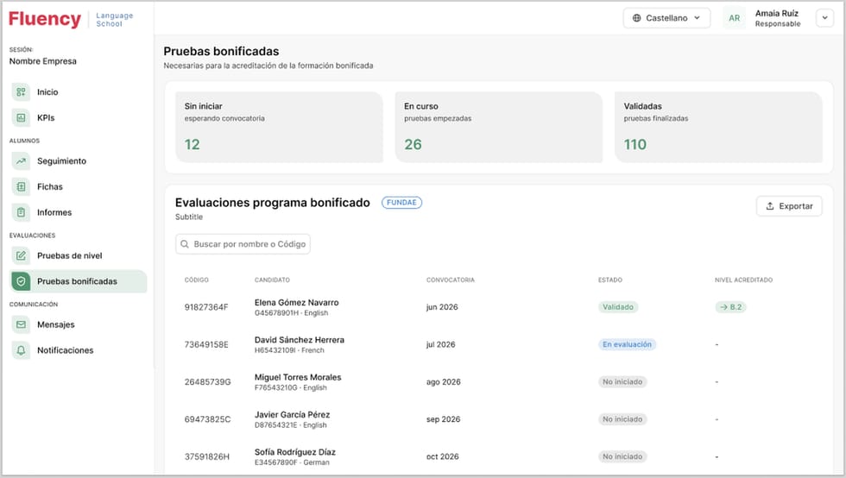This screenshot has width=846, height=478.
Task: Click convocatoria jun 2026
Action: pos(442,307)
